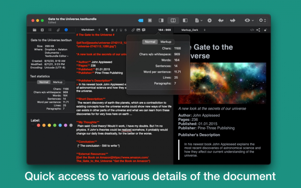Apply underline formatting

pos(121,30)
